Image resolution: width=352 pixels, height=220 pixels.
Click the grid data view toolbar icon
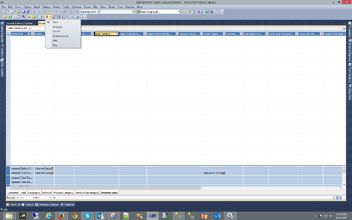(29, 17)
